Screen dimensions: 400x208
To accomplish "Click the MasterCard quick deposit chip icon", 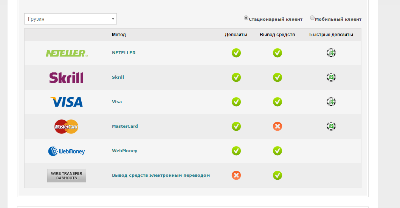I will point(331,126).
